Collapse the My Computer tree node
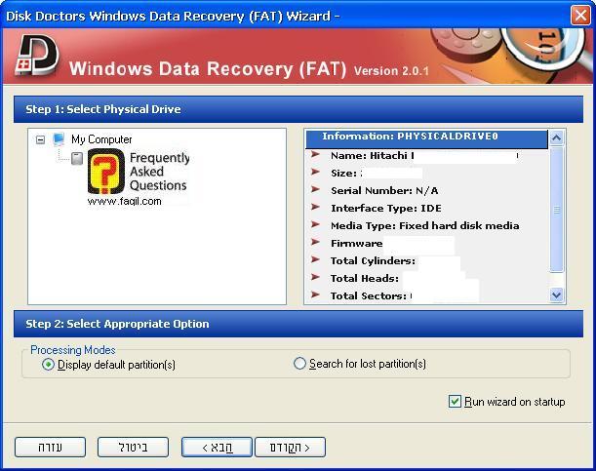Screen dimensions: 596x471 coord(40,140)
